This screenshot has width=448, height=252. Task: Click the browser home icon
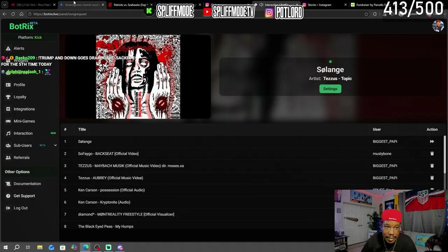(21, 14)
